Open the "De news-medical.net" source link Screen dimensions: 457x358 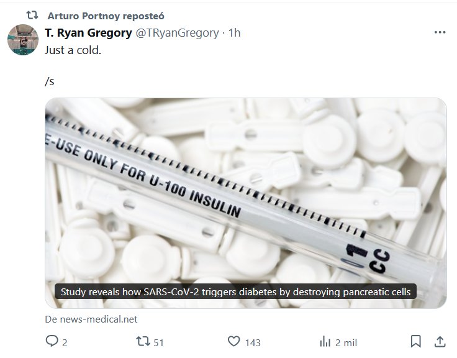coord(91,319)
